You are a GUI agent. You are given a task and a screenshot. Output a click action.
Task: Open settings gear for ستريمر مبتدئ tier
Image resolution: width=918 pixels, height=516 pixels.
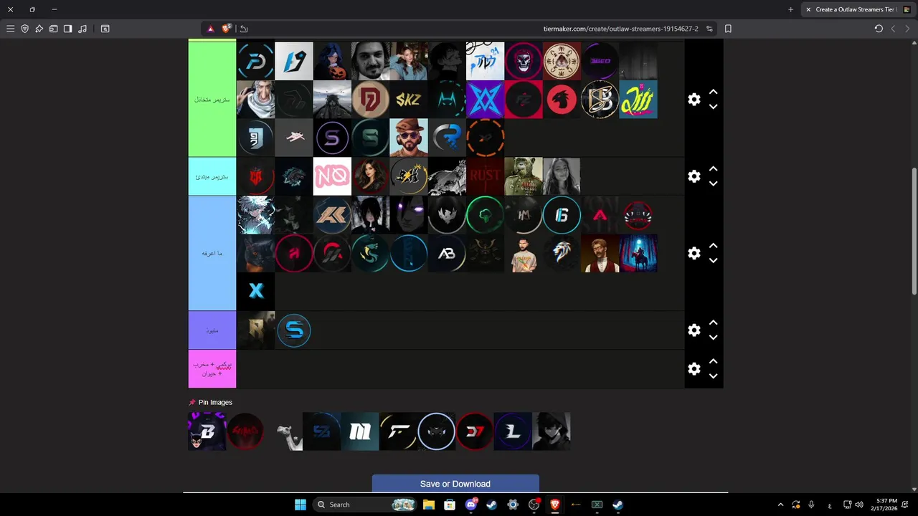click(694, 176)
